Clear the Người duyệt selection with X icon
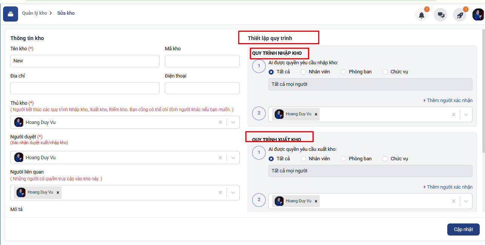Viewport: 485px width, 245px height. pyautogui.click(x=220, y=158)
